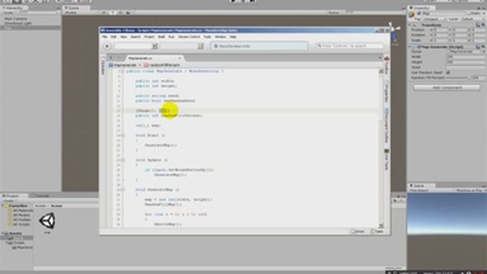
Task: Open the Build menu in MonoDevelop
Action: click(161, 37)
